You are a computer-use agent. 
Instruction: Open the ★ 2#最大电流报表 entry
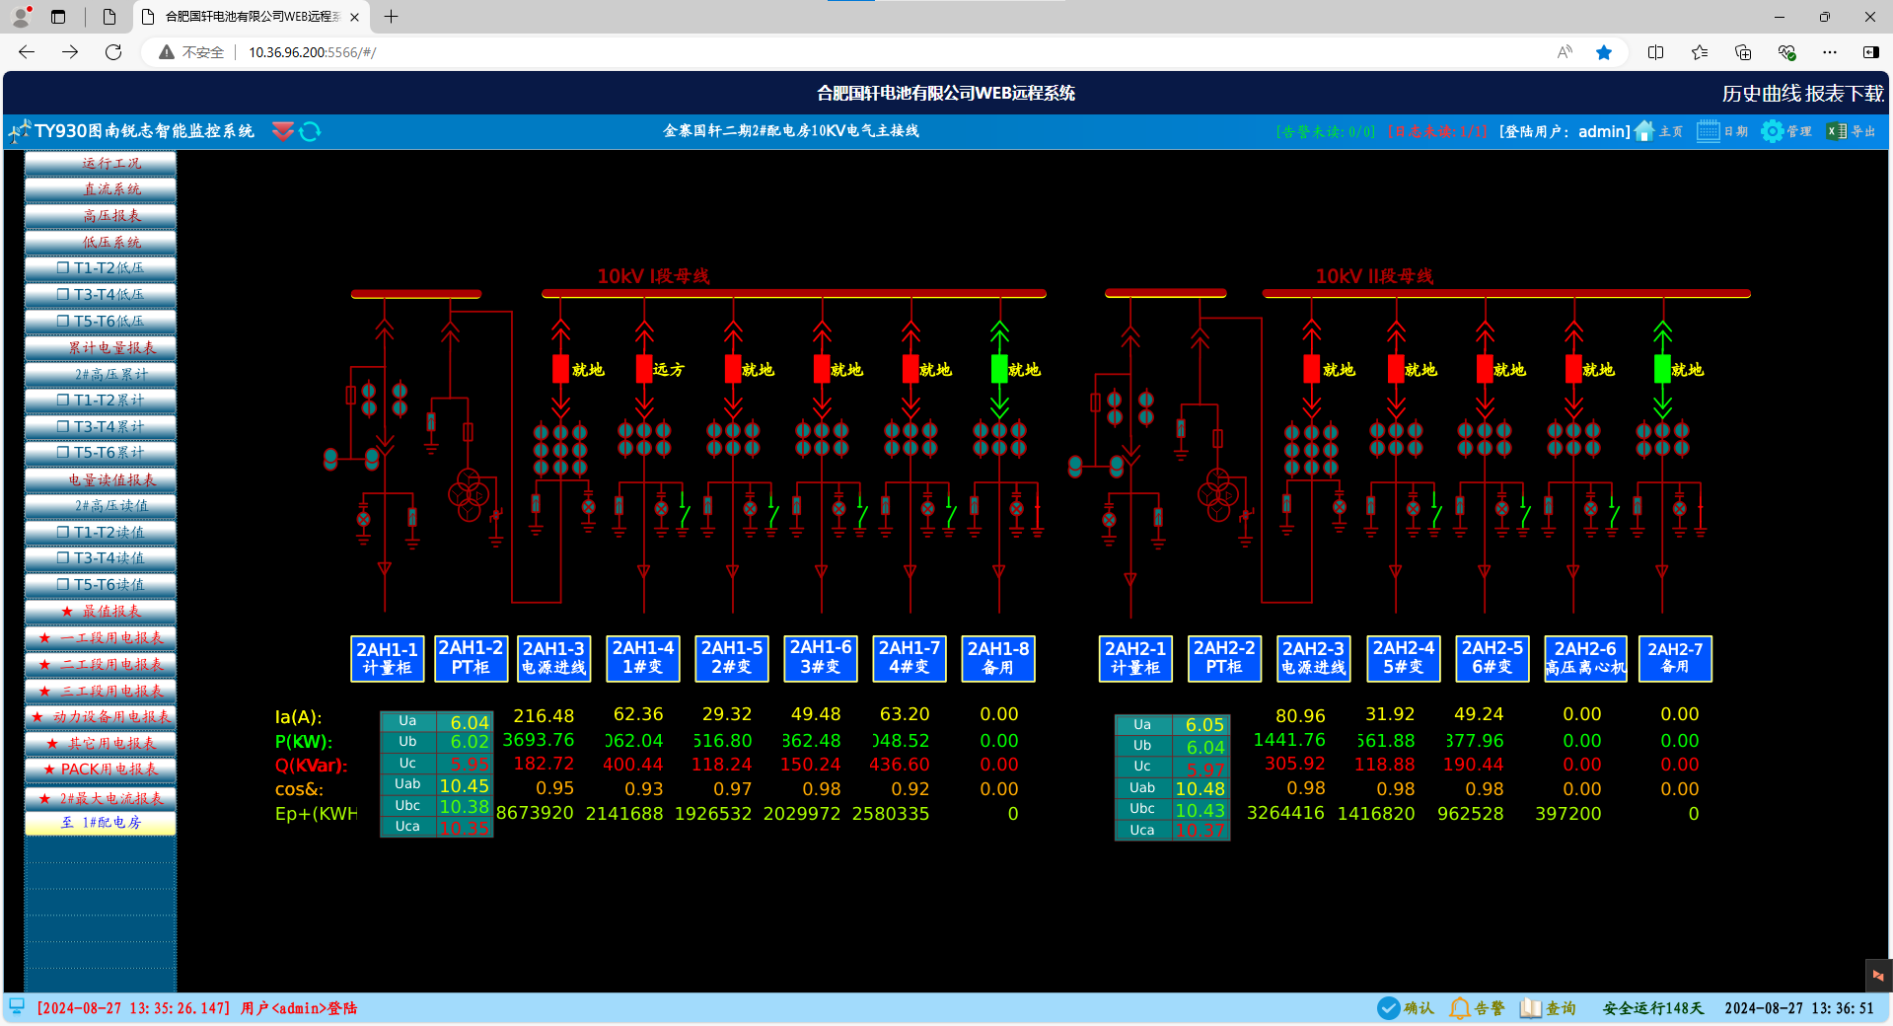pyautogui.click(x=101, y=799)
